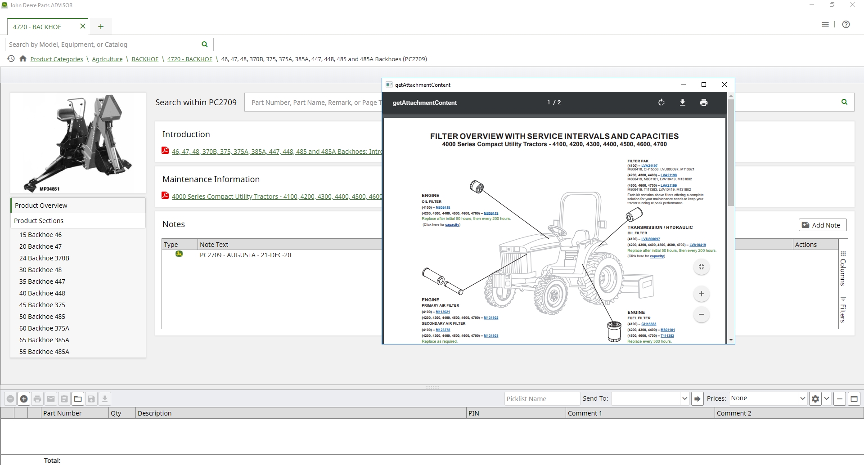Image resolution: width=864 pixels, height=465 pixels.
Task: Open the Filters side panel tab
Action: pos(843,310)
